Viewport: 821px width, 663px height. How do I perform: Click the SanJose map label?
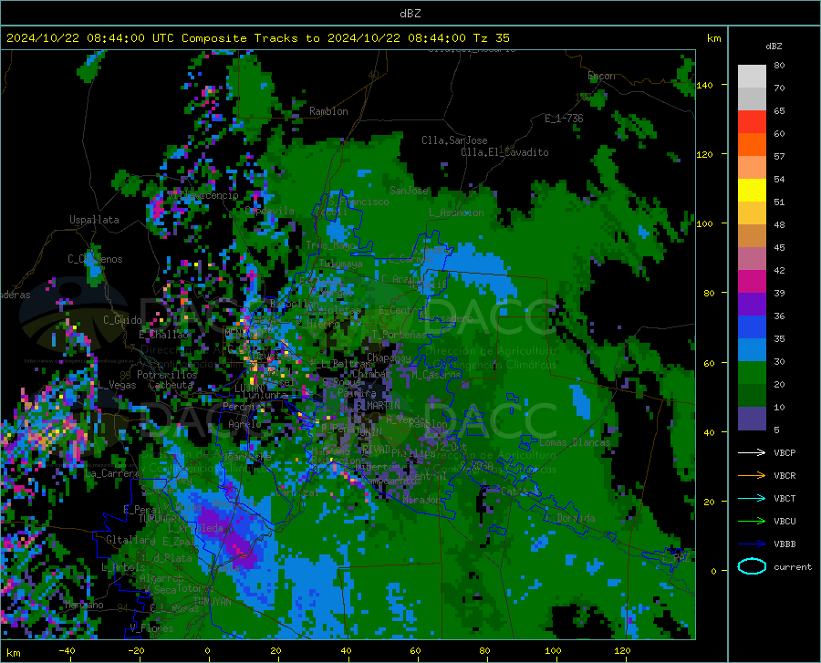click(409, 191)
